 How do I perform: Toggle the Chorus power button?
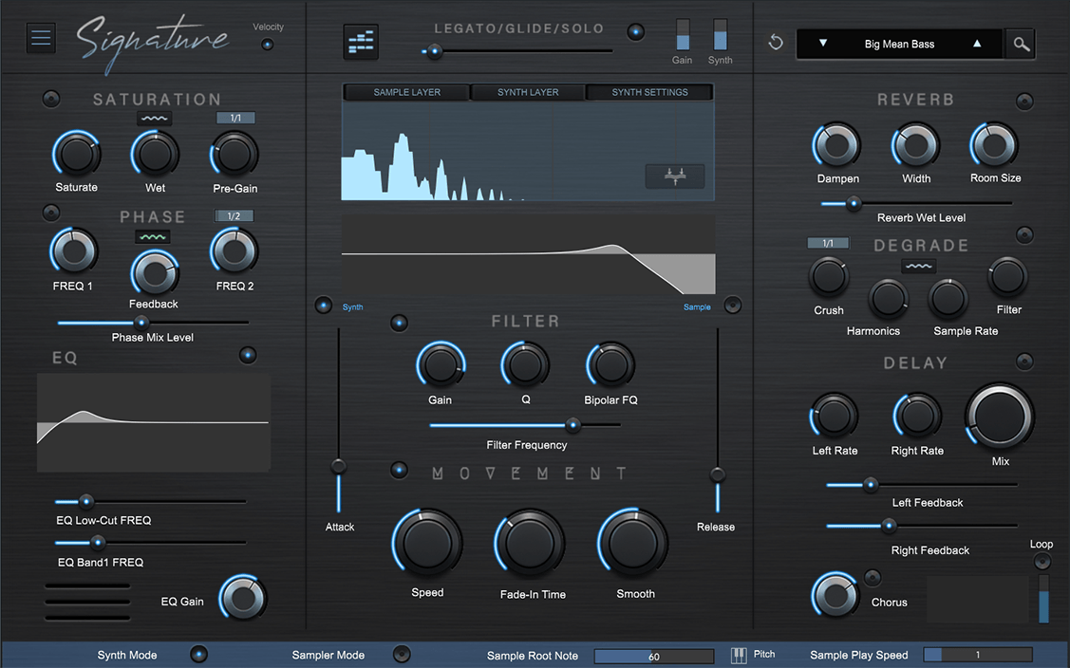click(873, 577)
